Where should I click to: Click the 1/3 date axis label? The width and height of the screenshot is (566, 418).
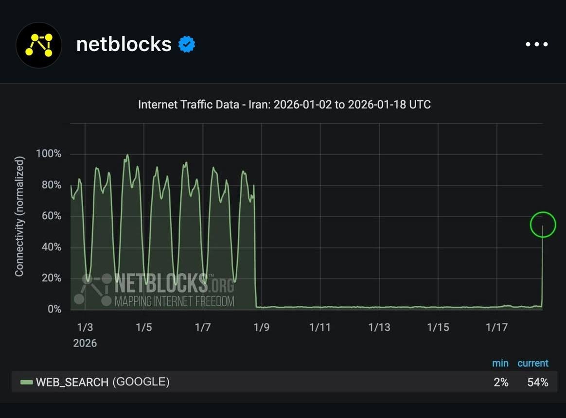pos(85,327)
